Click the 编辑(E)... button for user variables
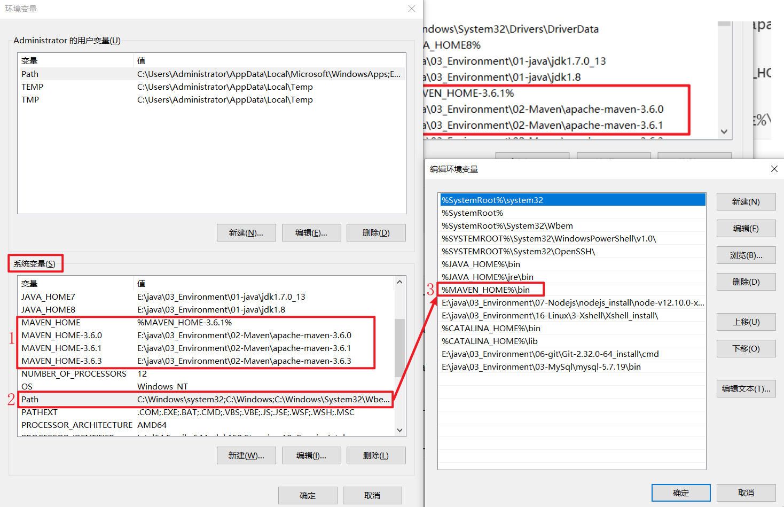Screen dimensions: 784x507 pyautogui.click(x=311, y=232)
